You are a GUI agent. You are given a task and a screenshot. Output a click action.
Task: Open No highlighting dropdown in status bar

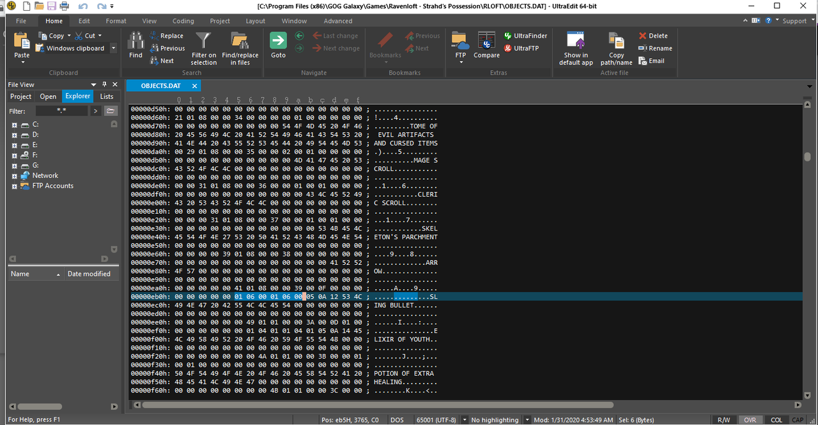pyautogui.click(x=527, y=420)
